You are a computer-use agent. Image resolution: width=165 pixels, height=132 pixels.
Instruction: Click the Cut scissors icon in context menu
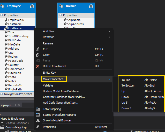pos(38,49)
